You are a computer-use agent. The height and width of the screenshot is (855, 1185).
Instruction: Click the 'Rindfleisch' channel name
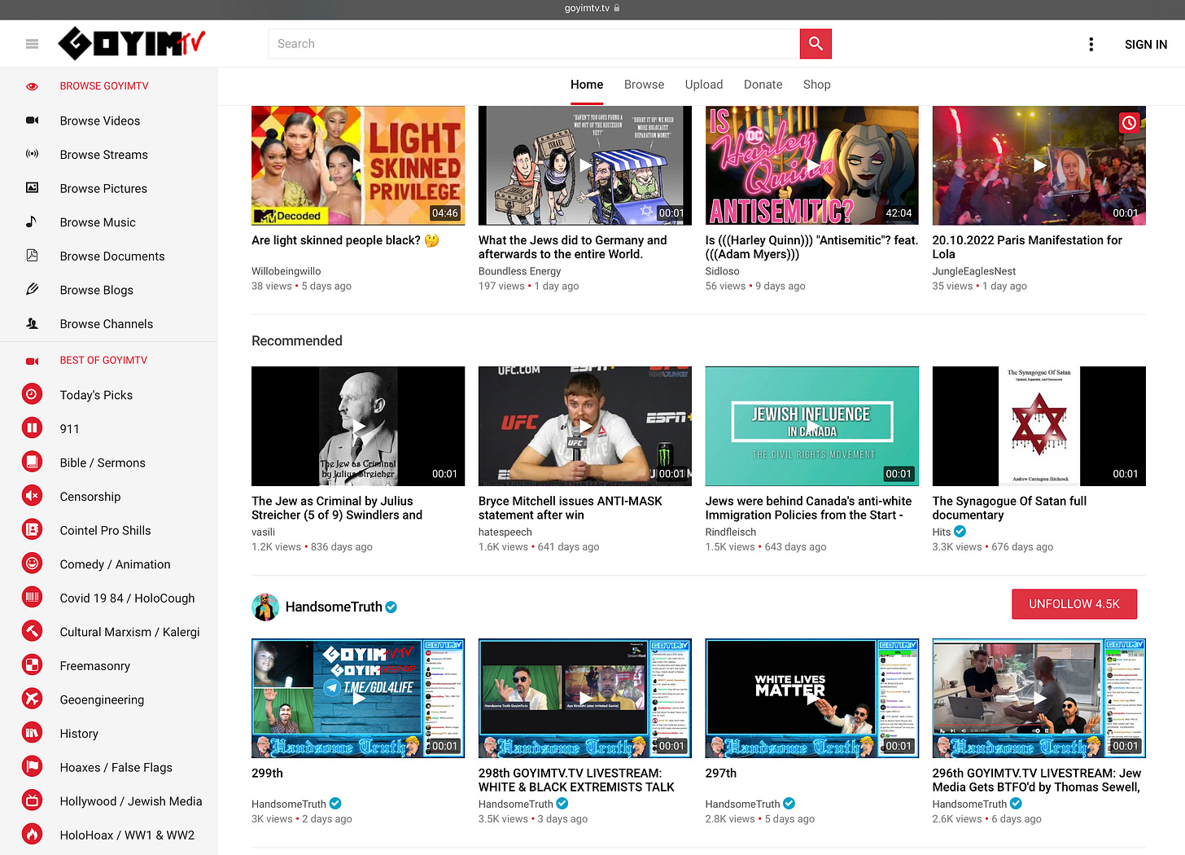click(x=731, y=532)
